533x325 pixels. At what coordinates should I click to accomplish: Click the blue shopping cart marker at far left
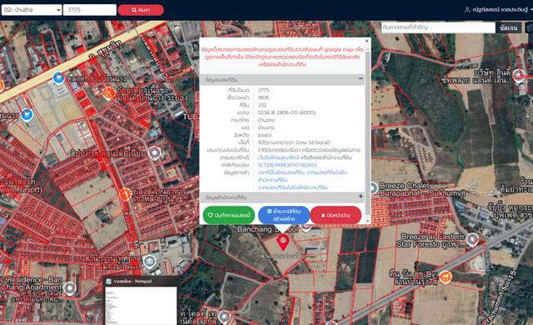point(27,114)
